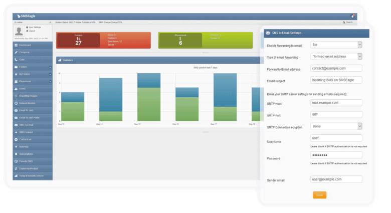
Task: Click the Users icon in sidebar
Action: tap(16, 88)
